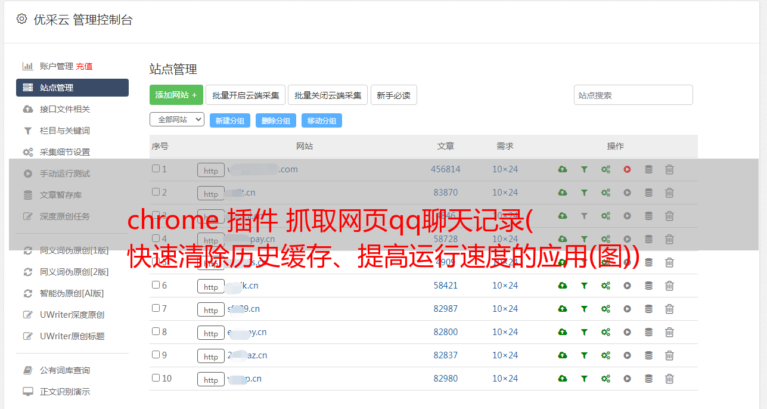This screenshot has height=409, width=767.
Task: Focus the 站点搜索 search field
Action: pos(634,95)
